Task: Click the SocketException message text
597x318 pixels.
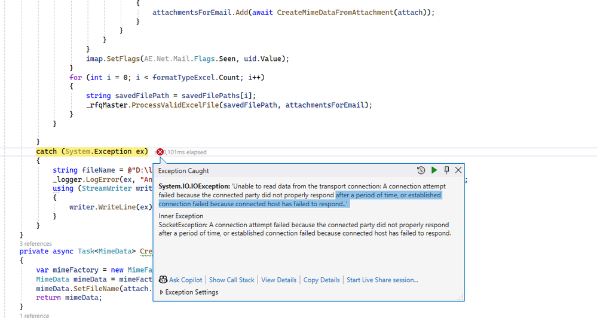Action: [305, 229]
